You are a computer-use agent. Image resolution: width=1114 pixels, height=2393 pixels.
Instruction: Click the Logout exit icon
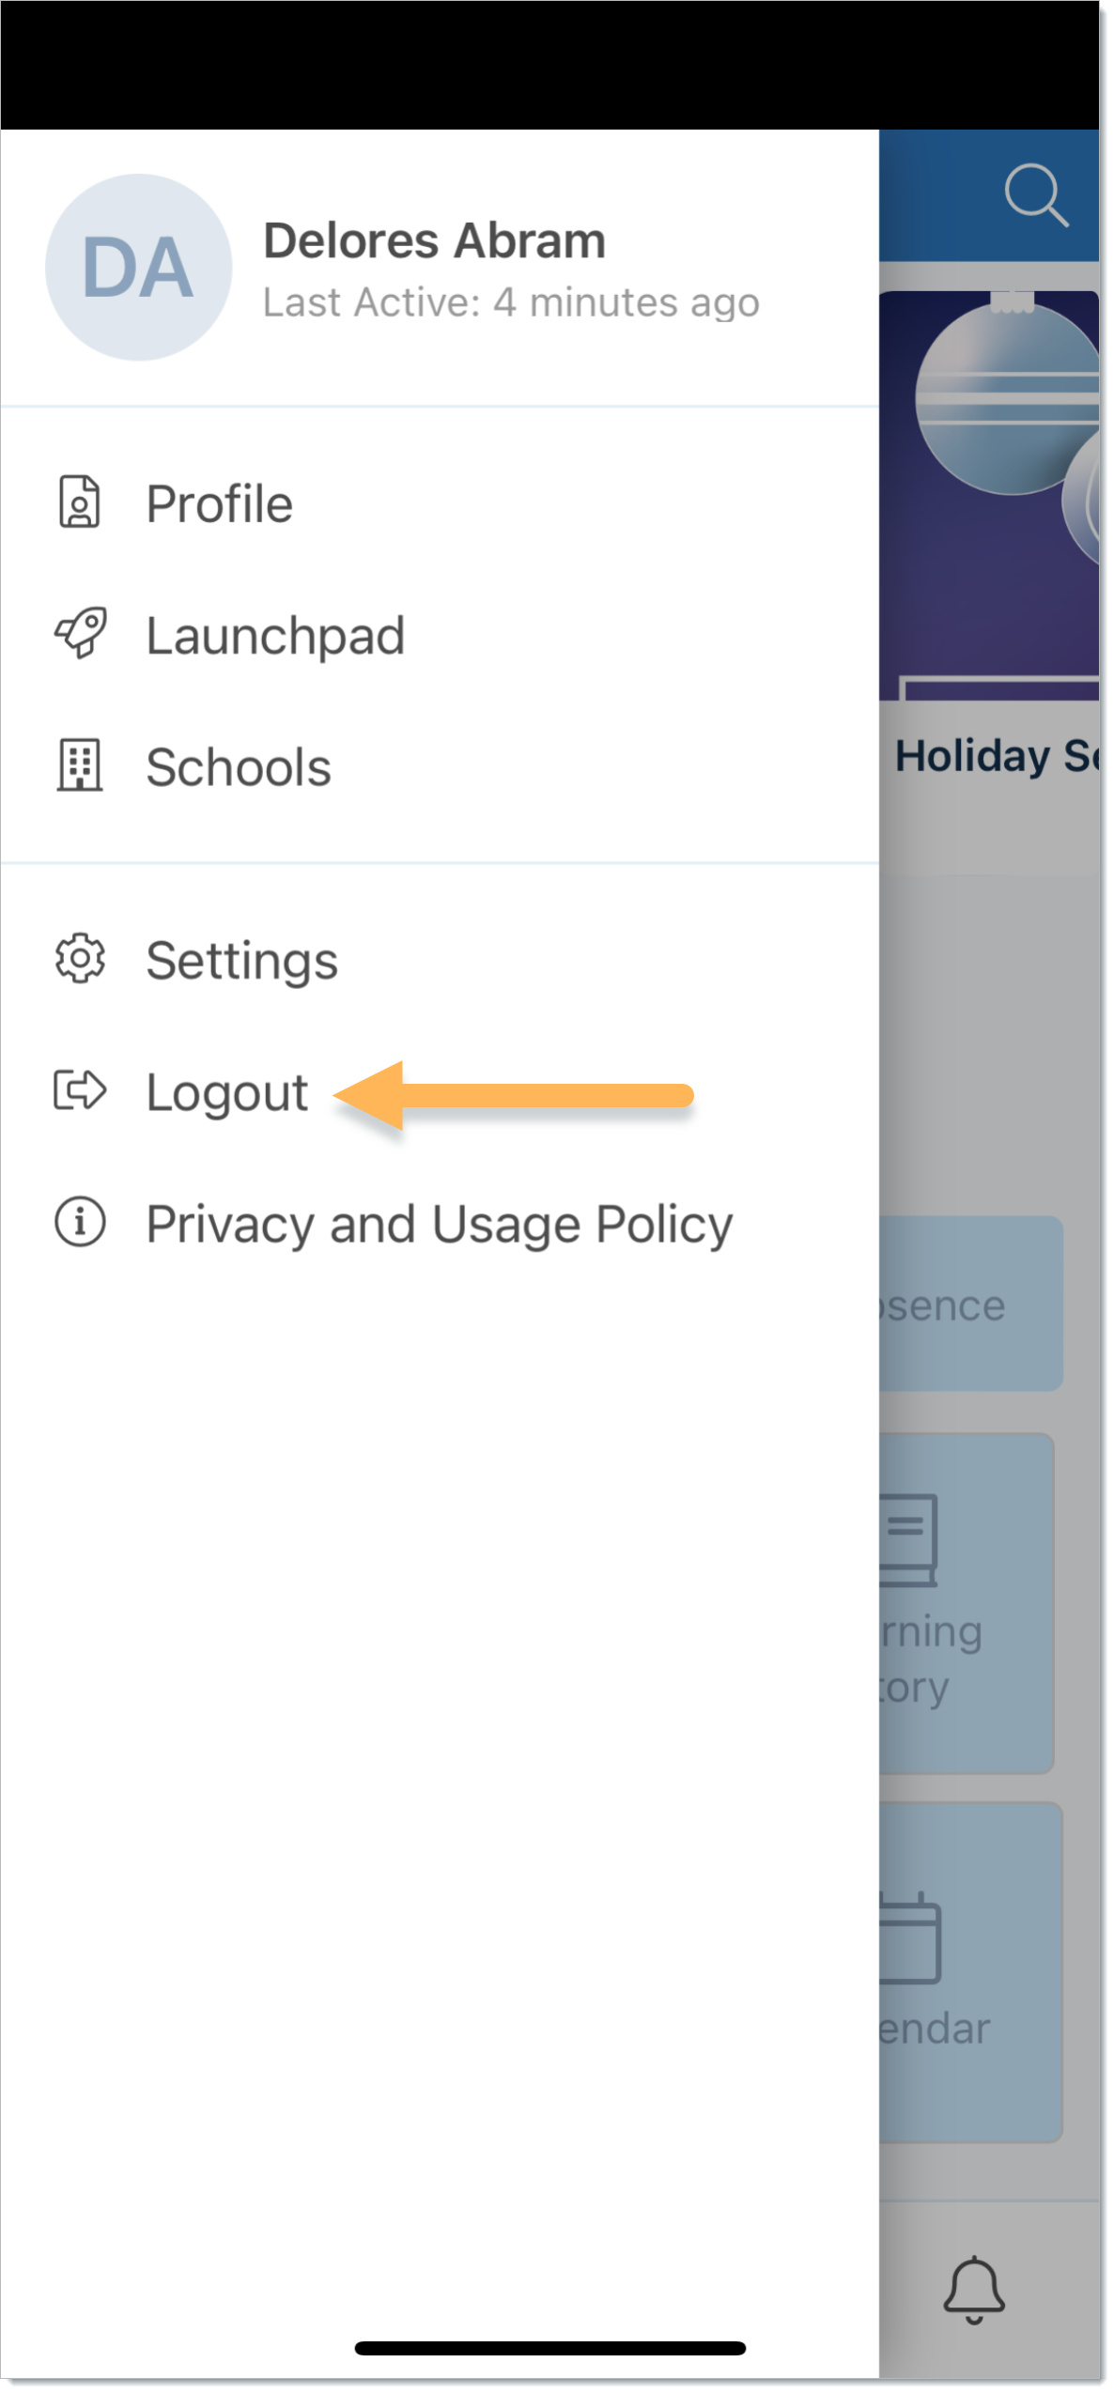click(x=80, y=1090)
